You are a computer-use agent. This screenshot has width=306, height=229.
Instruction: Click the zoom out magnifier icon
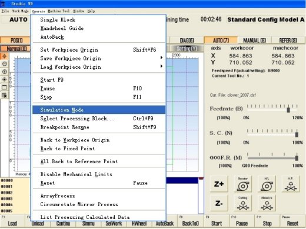coord(4,64)
